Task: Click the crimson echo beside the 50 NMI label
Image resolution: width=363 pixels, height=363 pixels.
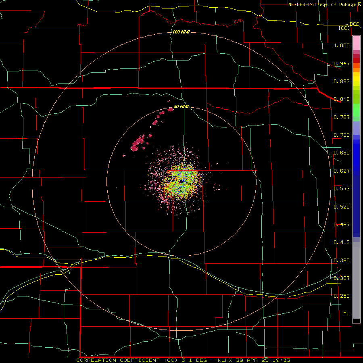Action: pos(171,109)
